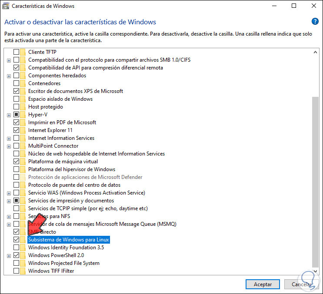Enable the Cliente TFTP checkbox
This screenshot has height=294, width=323.
tap(16, 52)
